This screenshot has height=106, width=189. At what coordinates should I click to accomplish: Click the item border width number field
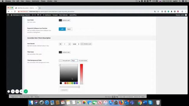tap(65, 44)
